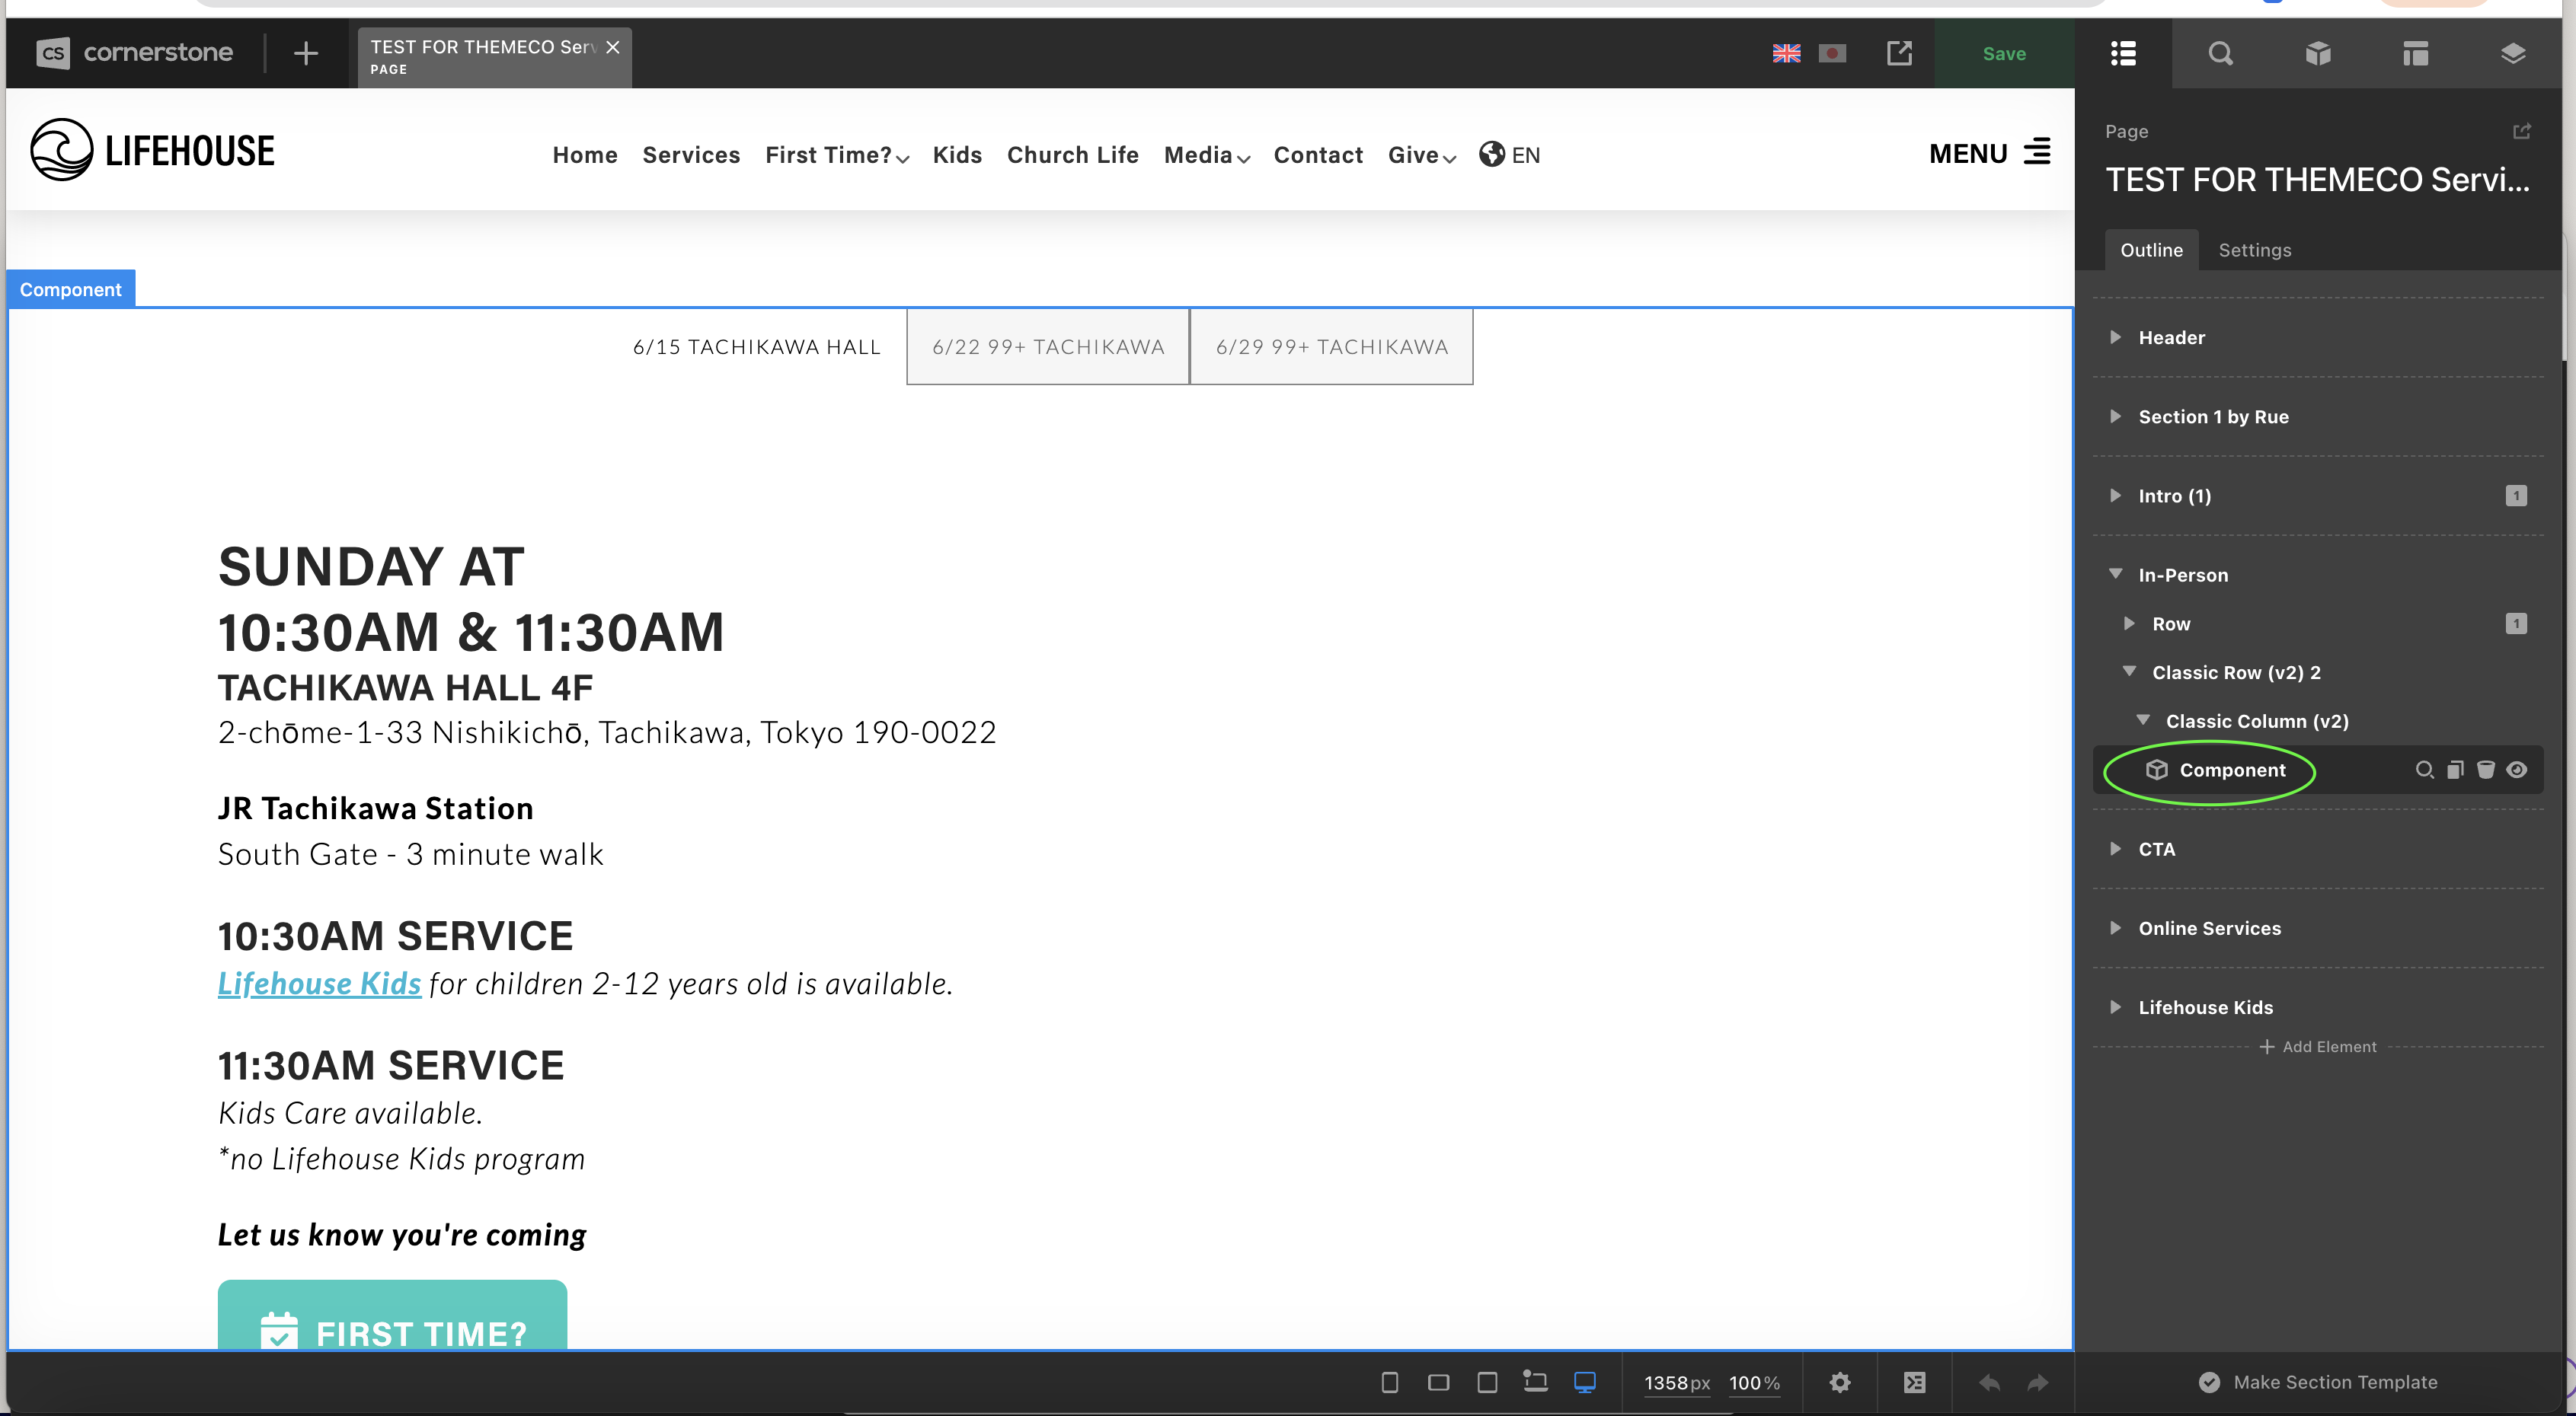Click the green Save button
The image size is (2576, 1416).
point(2003,54)
